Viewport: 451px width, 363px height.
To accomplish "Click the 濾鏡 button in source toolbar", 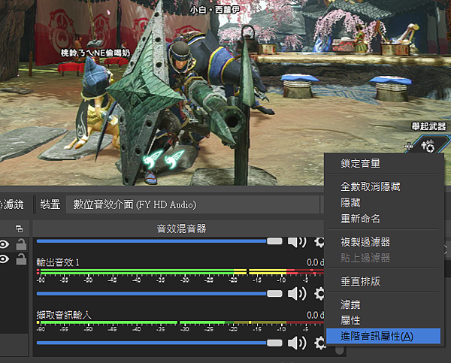I will point(11,204).
